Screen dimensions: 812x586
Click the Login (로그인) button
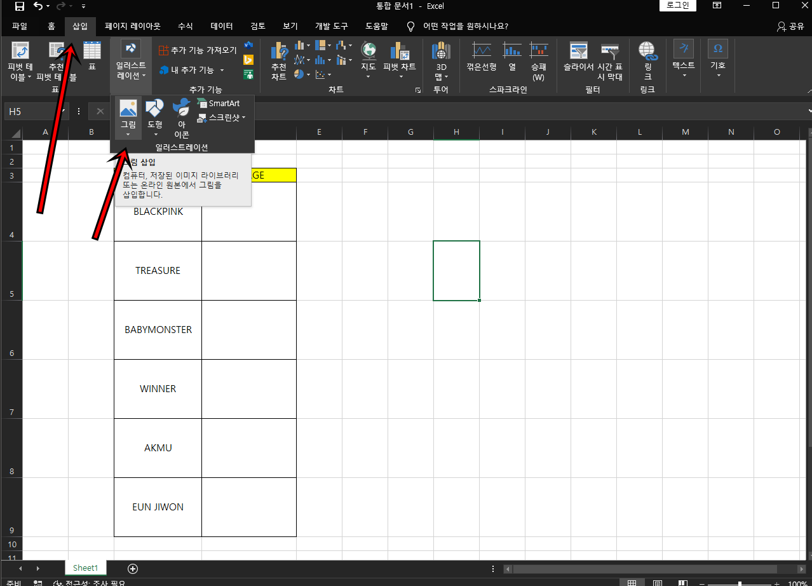click(679, 6)
